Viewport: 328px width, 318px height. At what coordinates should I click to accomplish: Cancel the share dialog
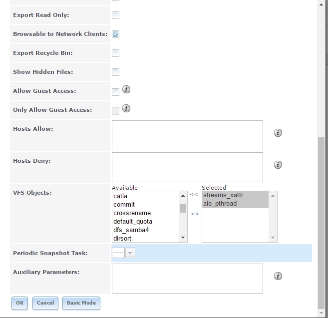tap(45, 303)
